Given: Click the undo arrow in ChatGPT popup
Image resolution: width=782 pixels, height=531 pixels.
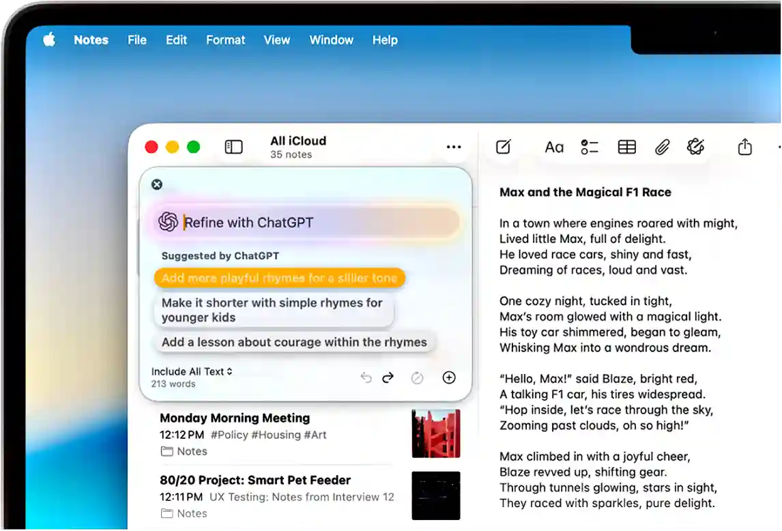Looking at the screenshot, I should (x=366, y=378).
